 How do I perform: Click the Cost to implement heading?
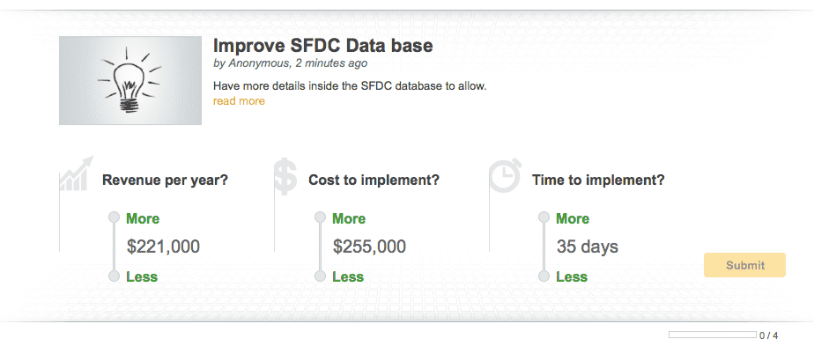374,180
